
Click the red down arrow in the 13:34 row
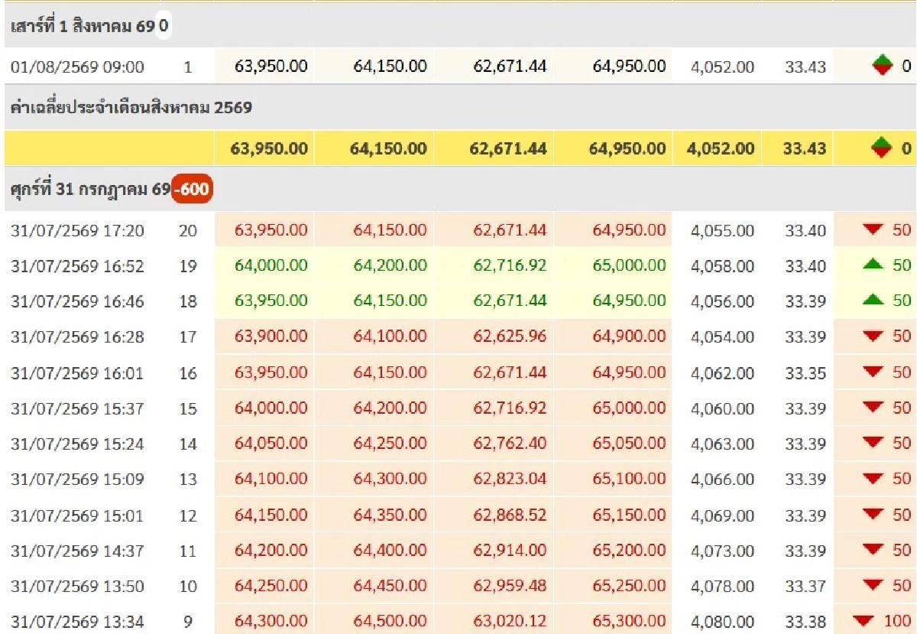pos(865,621)
